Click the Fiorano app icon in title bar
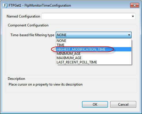This screenshot has width=142, height=114. (x=5, y=5)
